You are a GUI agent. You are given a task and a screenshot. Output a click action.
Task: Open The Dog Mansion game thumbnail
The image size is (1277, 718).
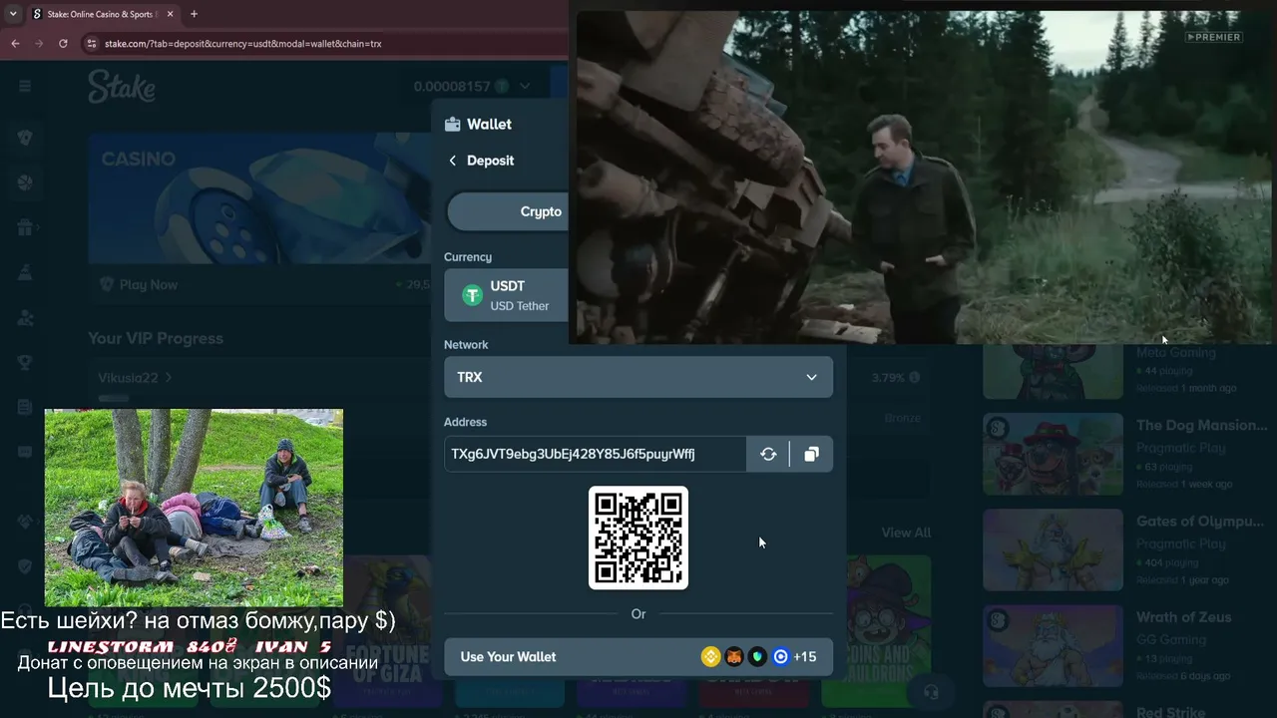(x=1053, y=454)
